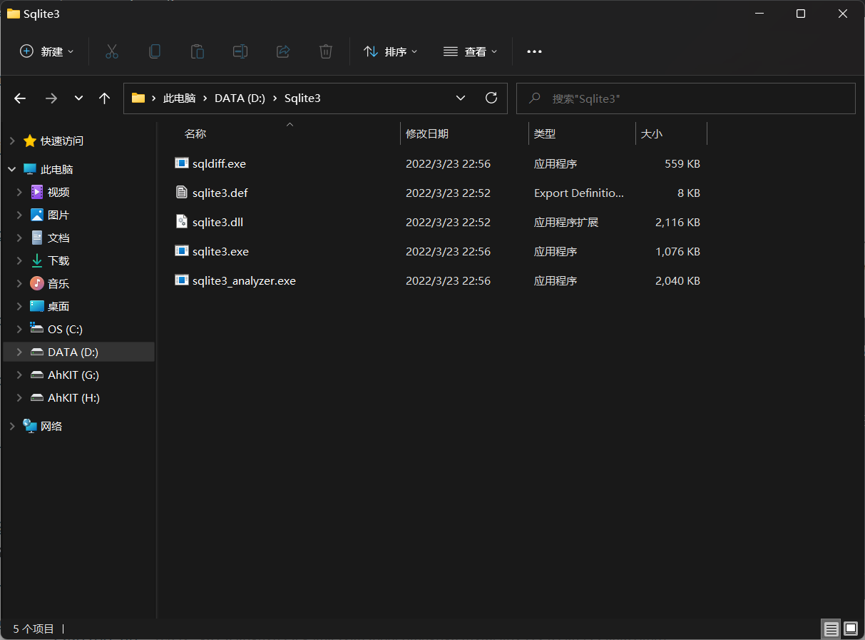Viewport: 865px width, 640px height.
Task: Click DATA (D:) breadcrumb in address bar
Action: click(x=240, y=98)
